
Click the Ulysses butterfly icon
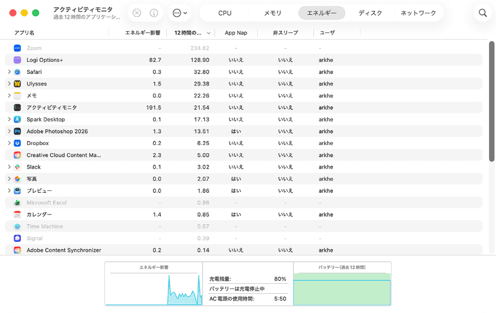pyautogui.click(x=17, y=84)
